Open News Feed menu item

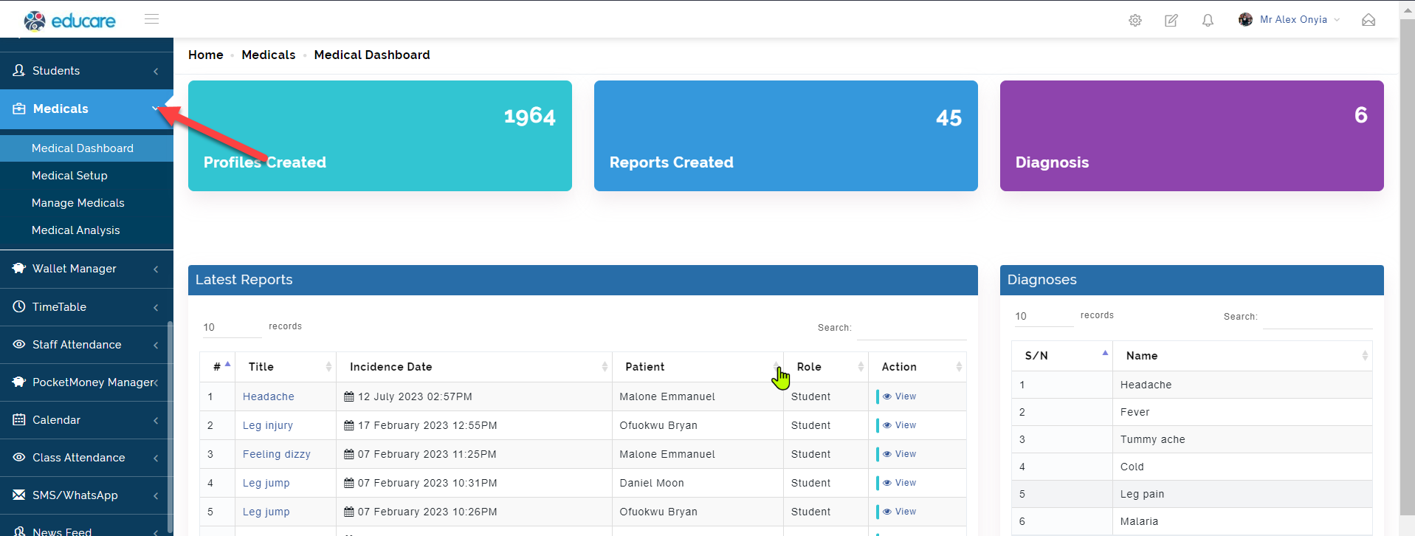[x=86, y=529]
